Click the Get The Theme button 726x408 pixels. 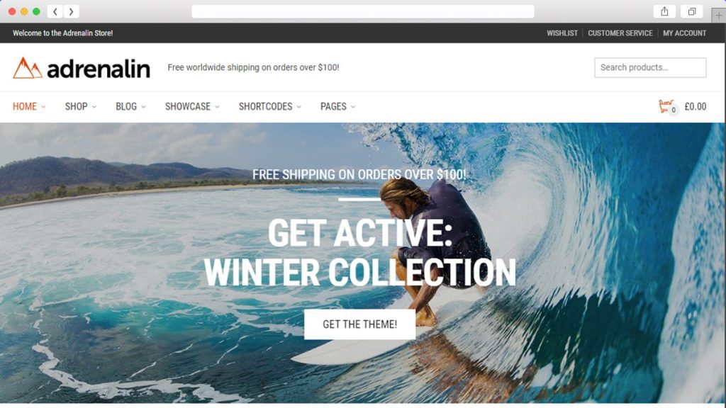click(359, 324)
